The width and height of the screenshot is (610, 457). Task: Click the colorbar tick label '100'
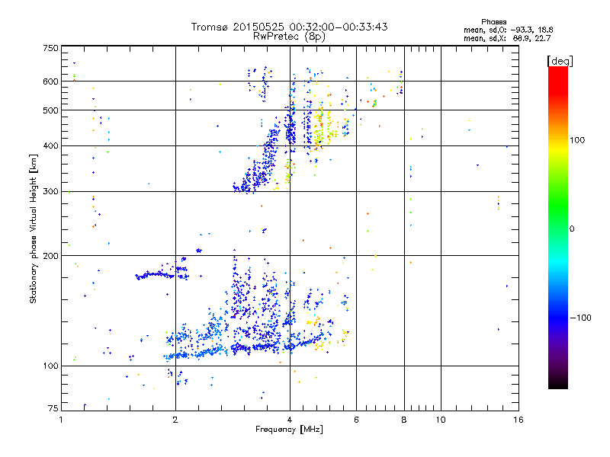[577, 140]
